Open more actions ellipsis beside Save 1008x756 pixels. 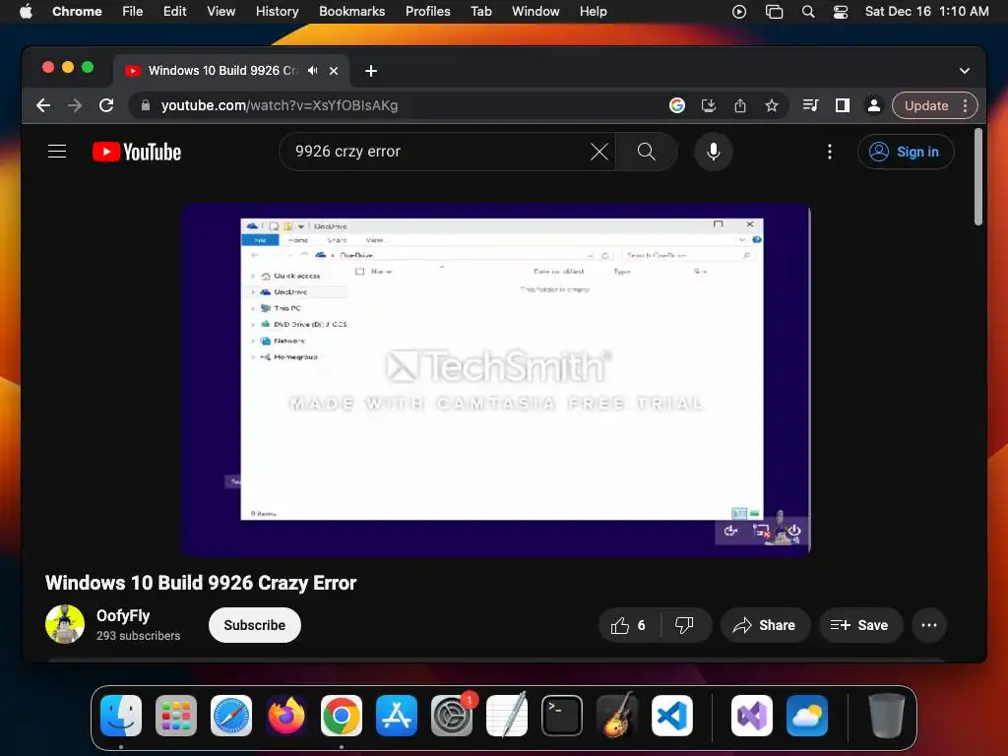tap(929, 625)
